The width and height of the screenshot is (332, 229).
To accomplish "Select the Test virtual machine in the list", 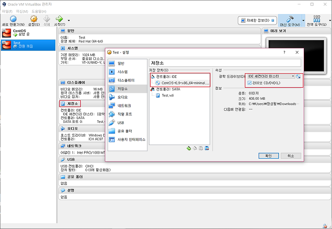I will (28, 45).
